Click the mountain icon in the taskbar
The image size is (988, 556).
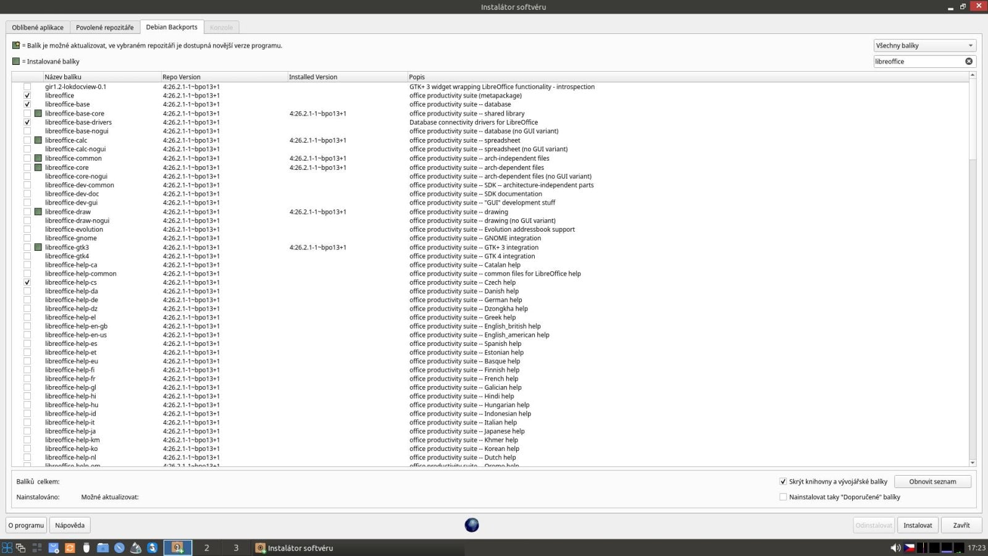(136, 548)
